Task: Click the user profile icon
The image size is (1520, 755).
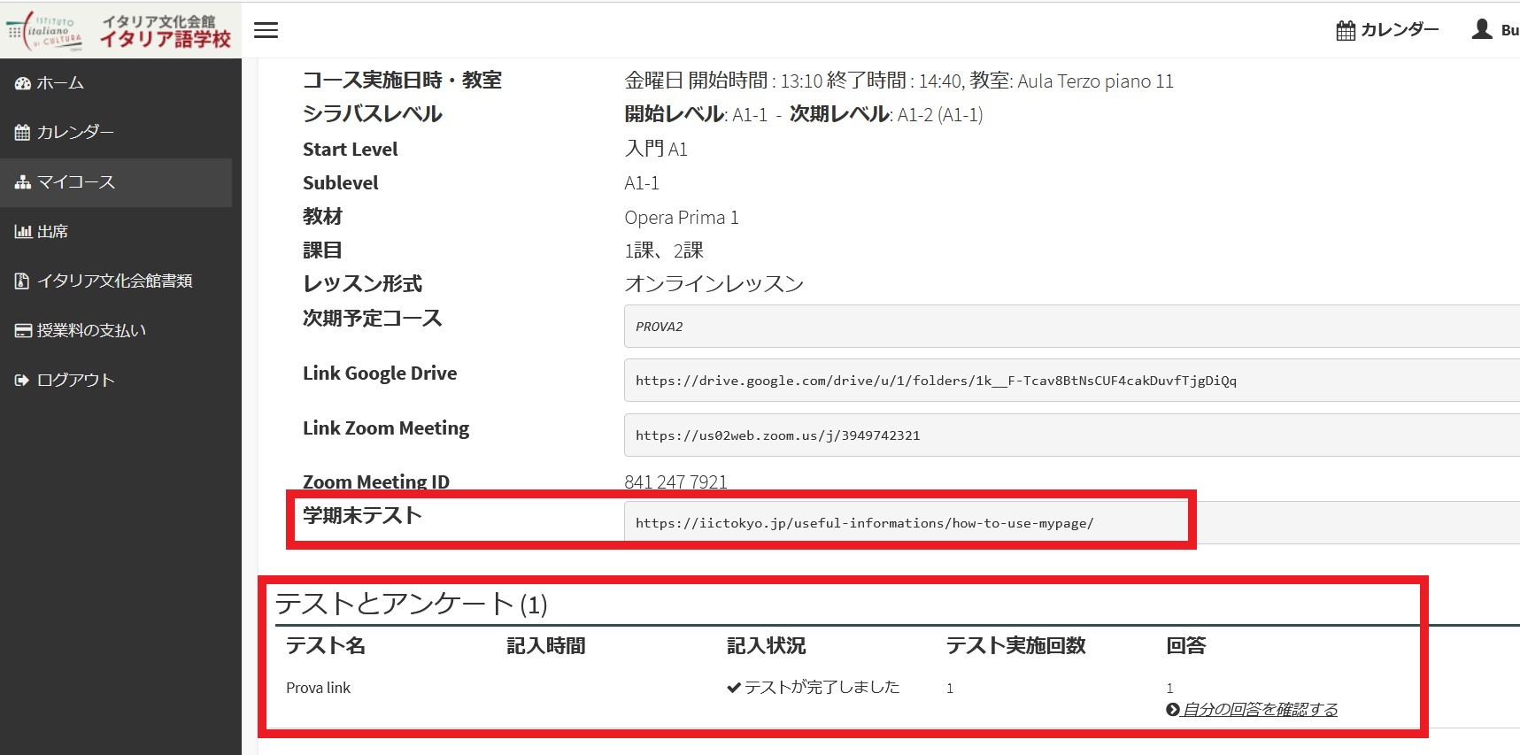Action: coord(1481,29)
